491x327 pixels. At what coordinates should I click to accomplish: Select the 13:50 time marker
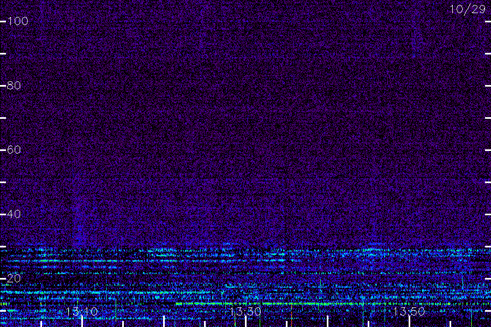409,311
